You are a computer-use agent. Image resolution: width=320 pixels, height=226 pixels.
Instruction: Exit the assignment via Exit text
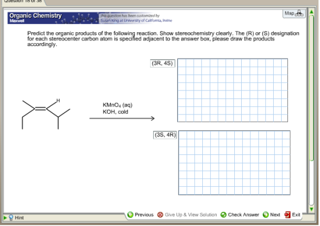(296, 215)
